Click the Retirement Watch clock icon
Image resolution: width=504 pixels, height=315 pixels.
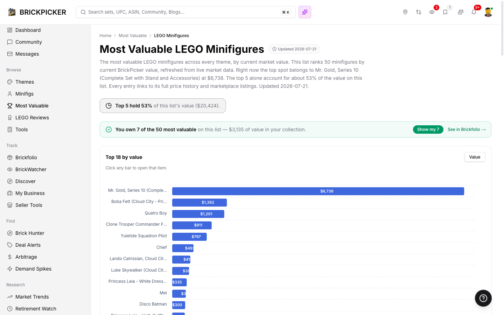(10, 309)
